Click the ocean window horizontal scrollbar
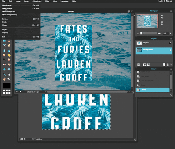The height and width of the screenshot is (149, 175). (87, 92)
